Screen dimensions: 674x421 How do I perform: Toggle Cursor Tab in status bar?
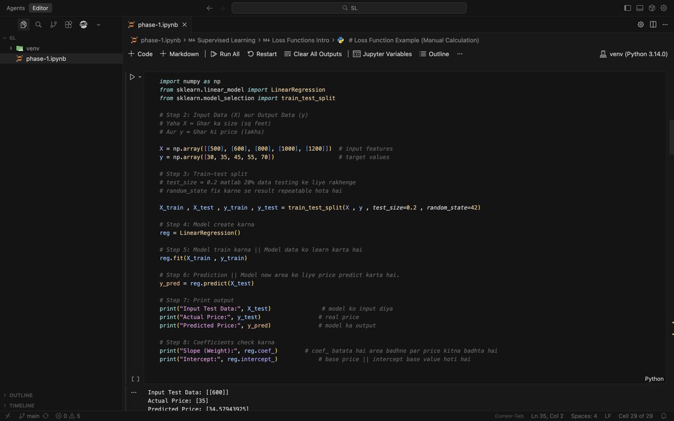tap(509, 416)
